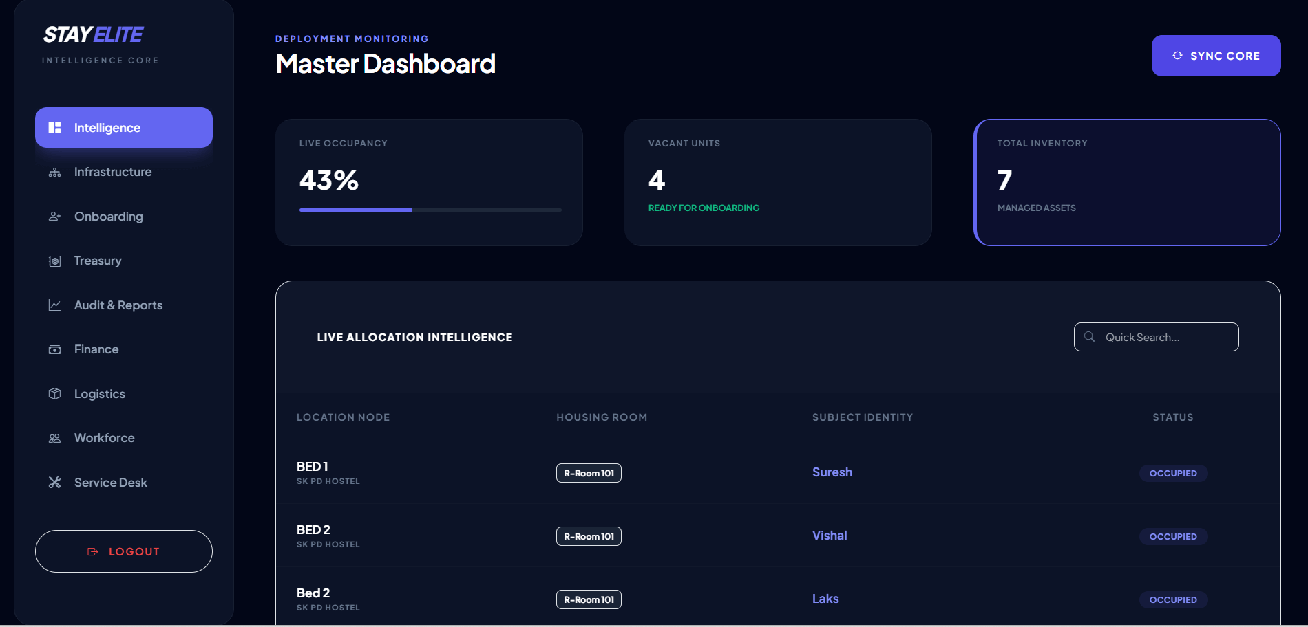1308x627 pixels.
Task: Click the Audit & Reports chart icon
Action: coord(55,305)
